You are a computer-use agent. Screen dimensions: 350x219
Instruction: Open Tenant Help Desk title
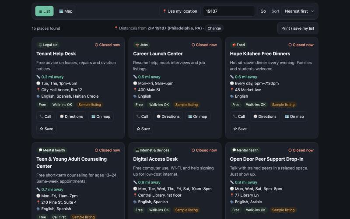click(56, 53)
